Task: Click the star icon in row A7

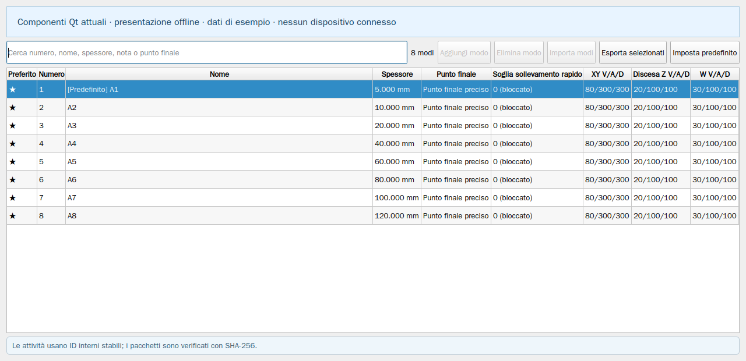Action: coord(13,198)
